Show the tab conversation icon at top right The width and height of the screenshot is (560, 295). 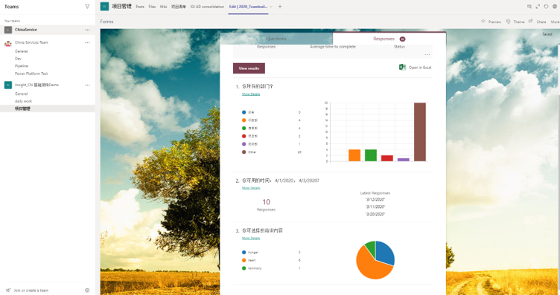[x=529, y=7]
